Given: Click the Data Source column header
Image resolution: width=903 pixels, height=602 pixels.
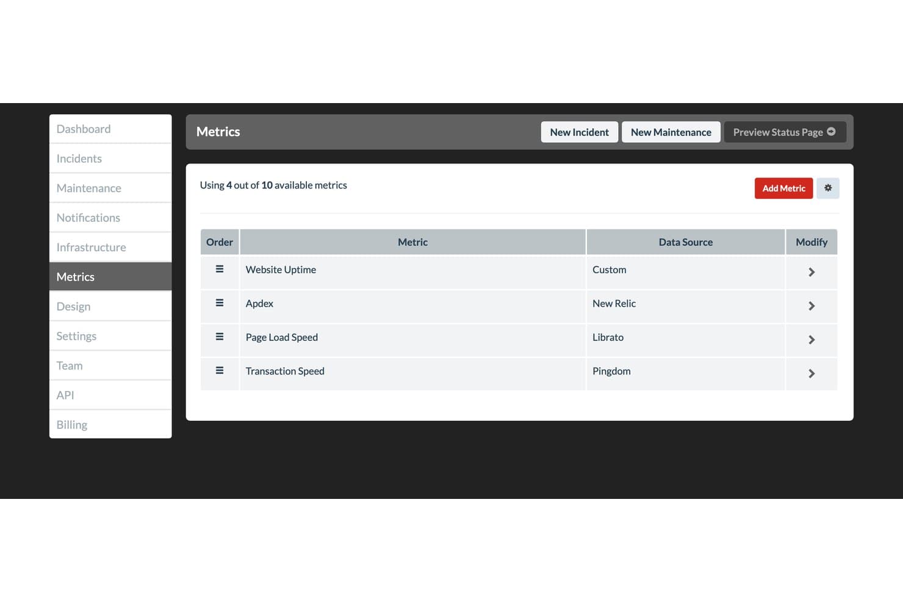Looking at the screenshot, I should coord(686,242).
